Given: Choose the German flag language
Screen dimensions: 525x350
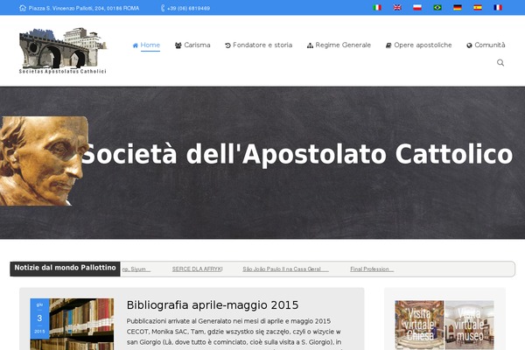Looking at the screenshot, I should [458, 7].
